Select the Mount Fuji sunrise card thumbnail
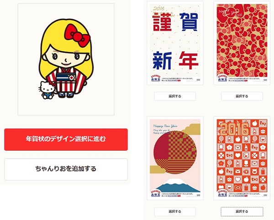 (x=175, y=158)
